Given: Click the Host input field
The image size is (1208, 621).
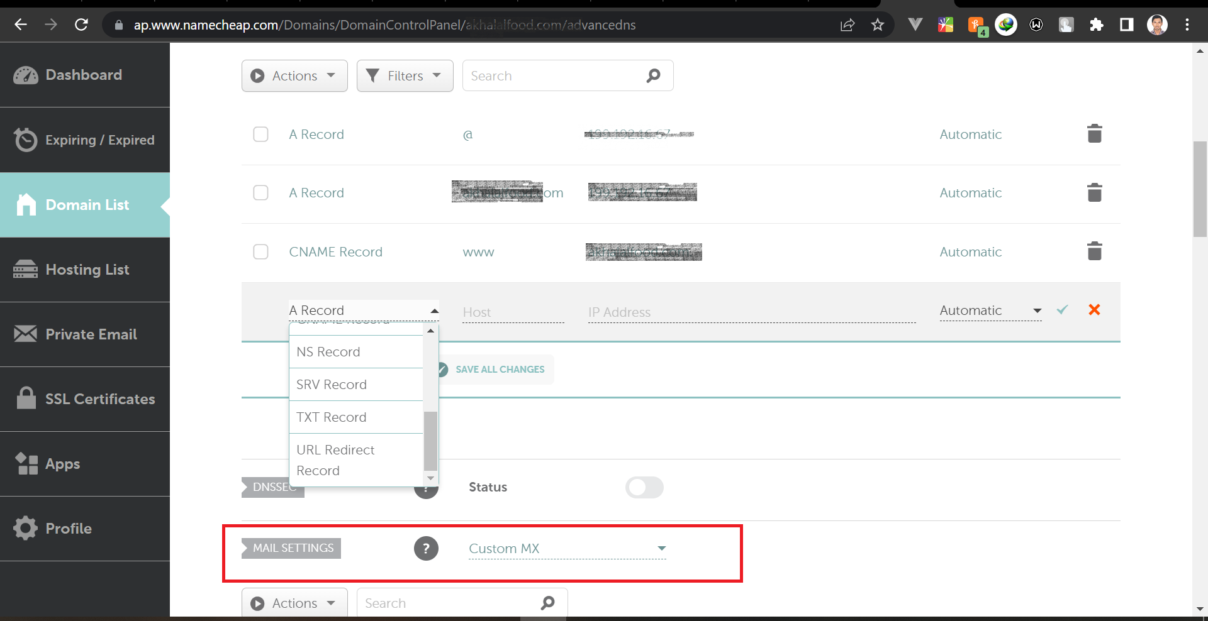Looking at the screenshot, I should [513, 312].
